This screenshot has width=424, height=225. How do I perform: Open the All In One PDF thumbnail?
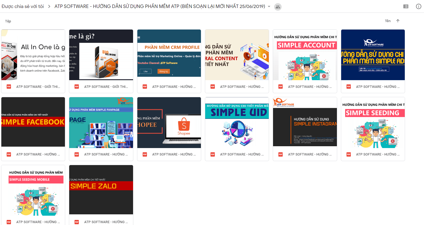33,55
